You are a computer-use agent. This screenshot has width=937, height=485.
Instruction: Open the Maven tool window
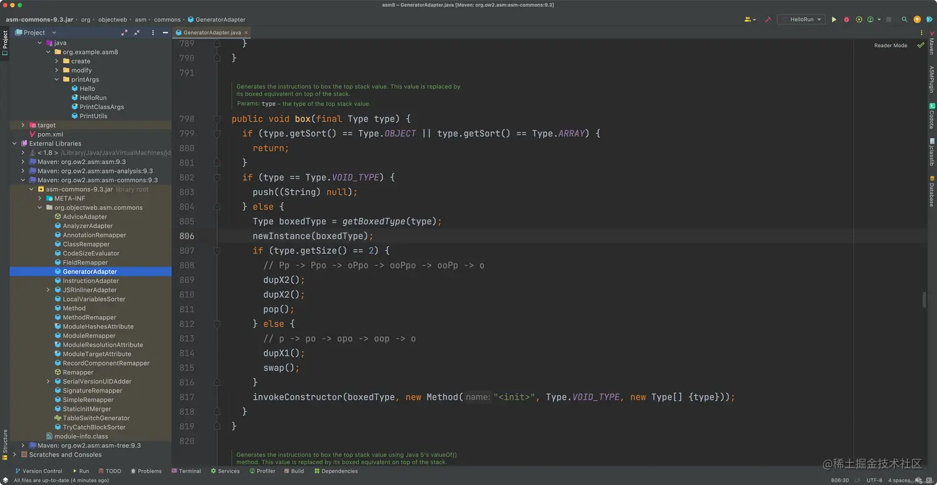(931, 42)
